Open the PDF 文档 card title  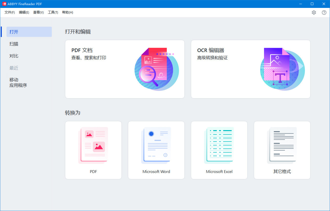coord(82,50)
